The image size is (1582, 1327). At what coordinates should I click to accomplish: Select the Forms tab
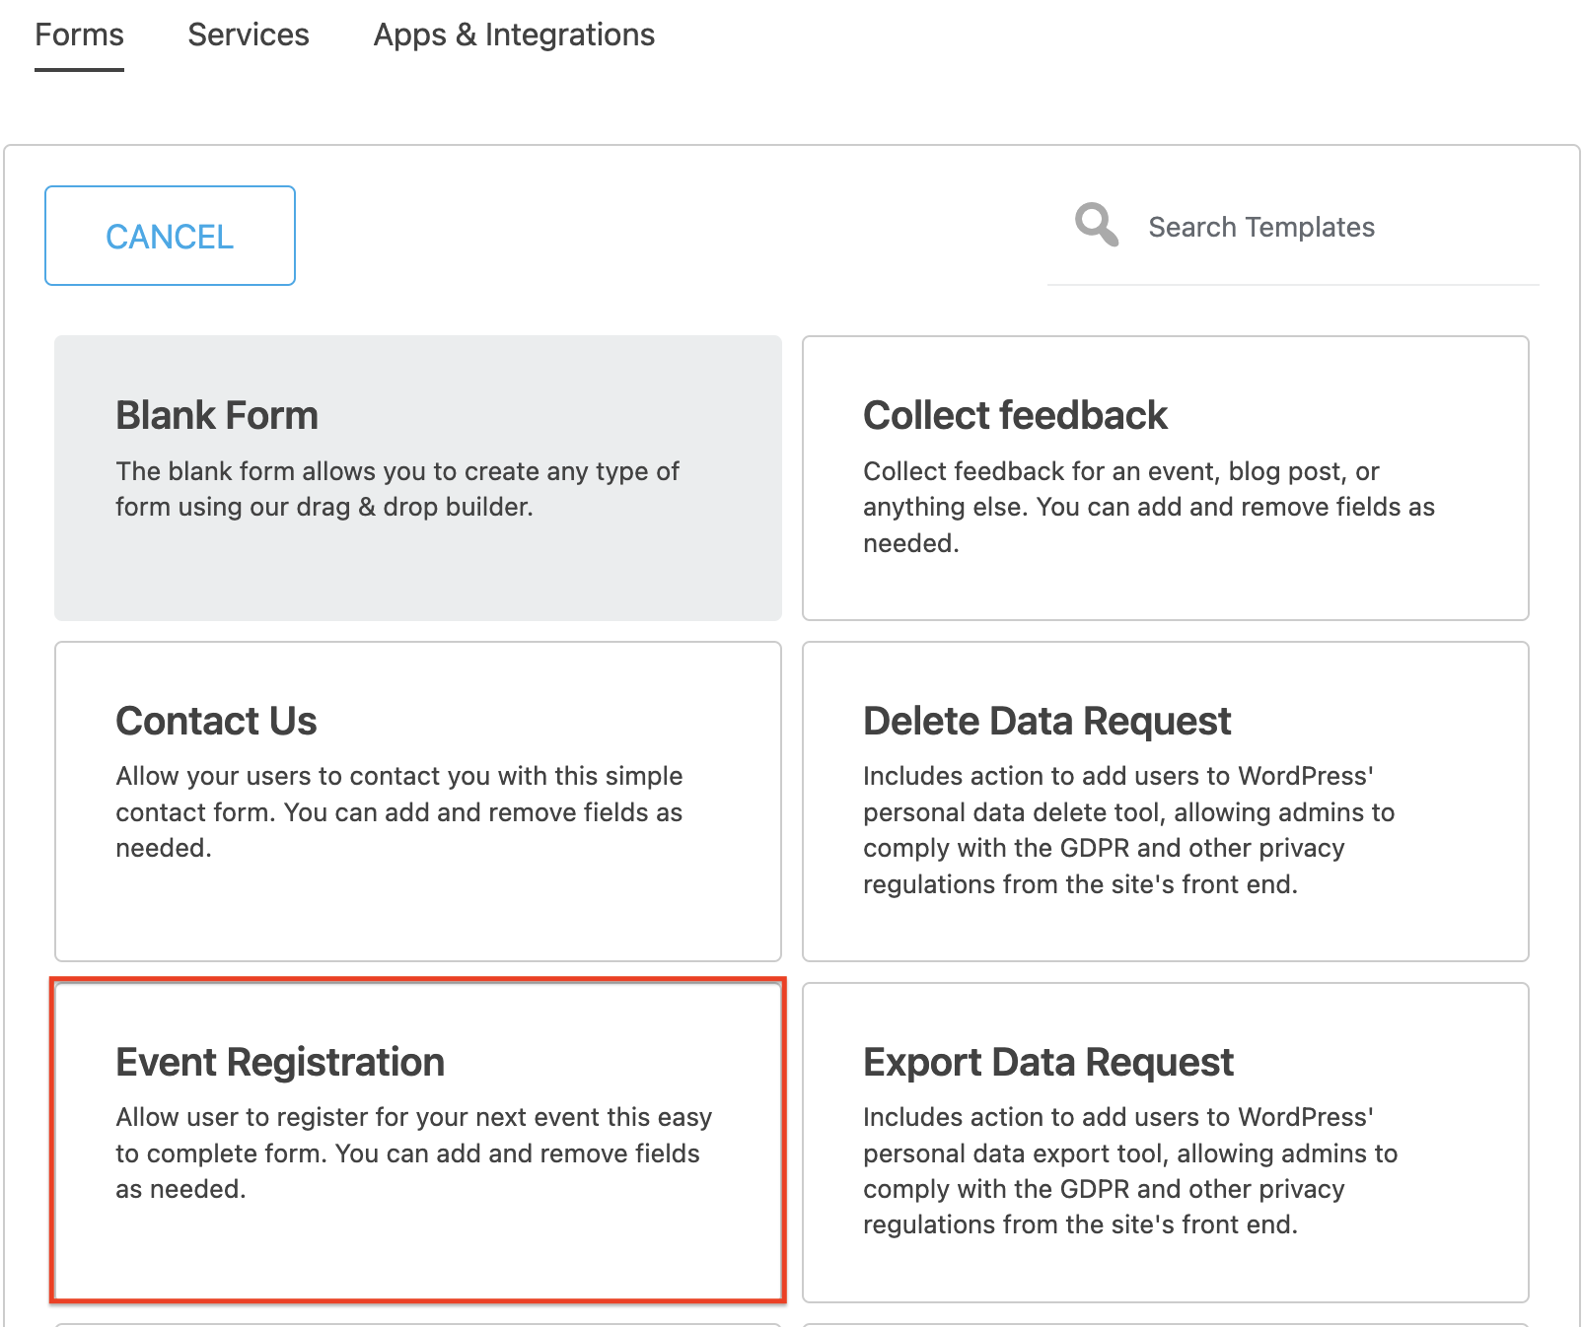click(78, 35)
